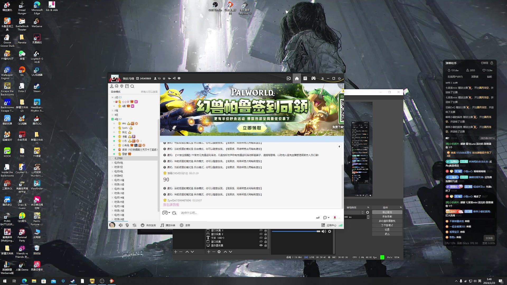Click the channel location pin icon
Viewport: 507px width, 285px height.
pyautogui.click(x=122, y=86)
